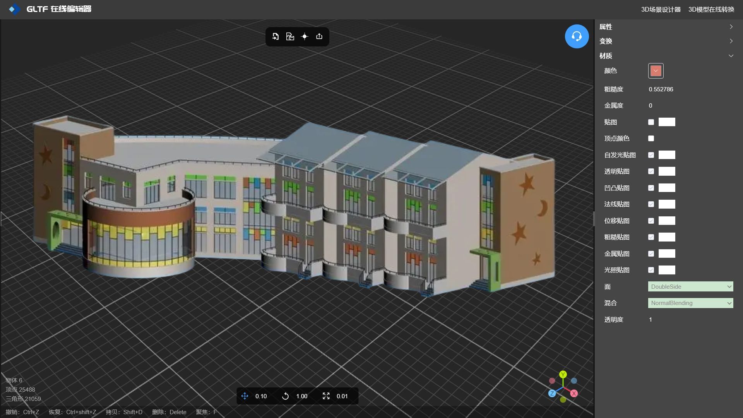Click the blue Z axis on gizmo
The image size is (743, 418).
coord(552,393)
